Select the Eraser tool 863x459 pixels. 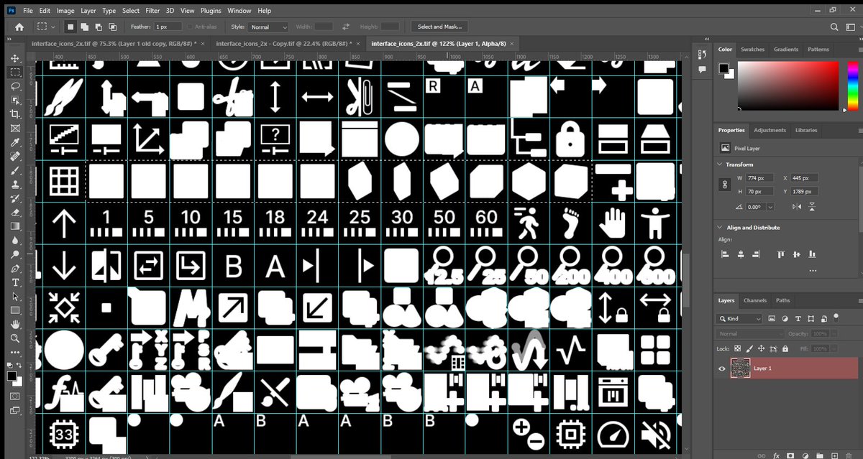(x=15, y=212)
